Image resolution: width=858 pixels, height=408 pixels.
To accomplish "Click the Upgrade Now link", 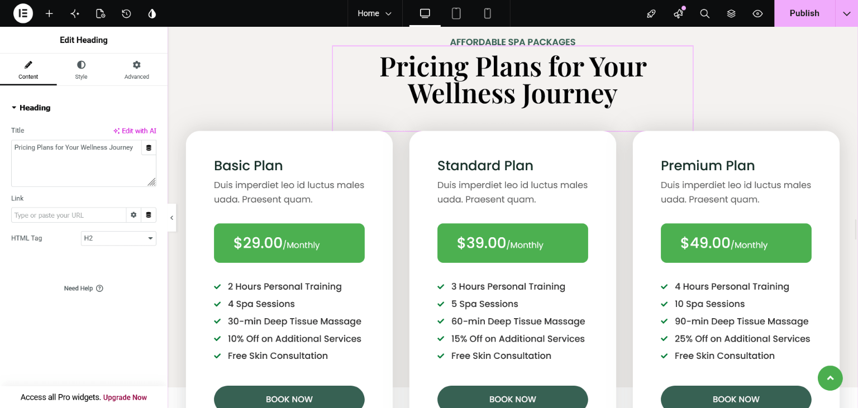I will [125, 397].
